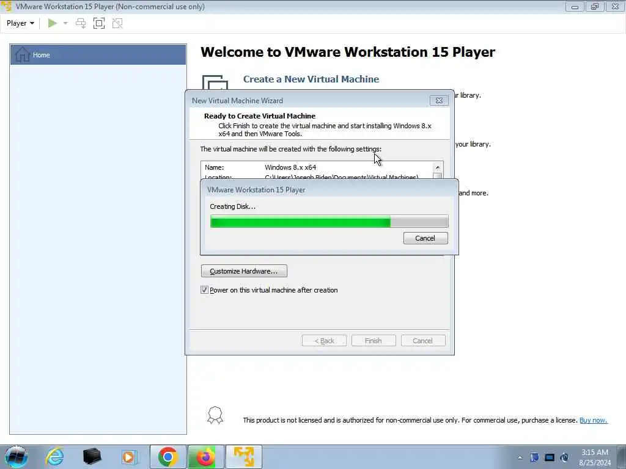Enter full screen mode via toolbar icon

click(x=99, y=23)
